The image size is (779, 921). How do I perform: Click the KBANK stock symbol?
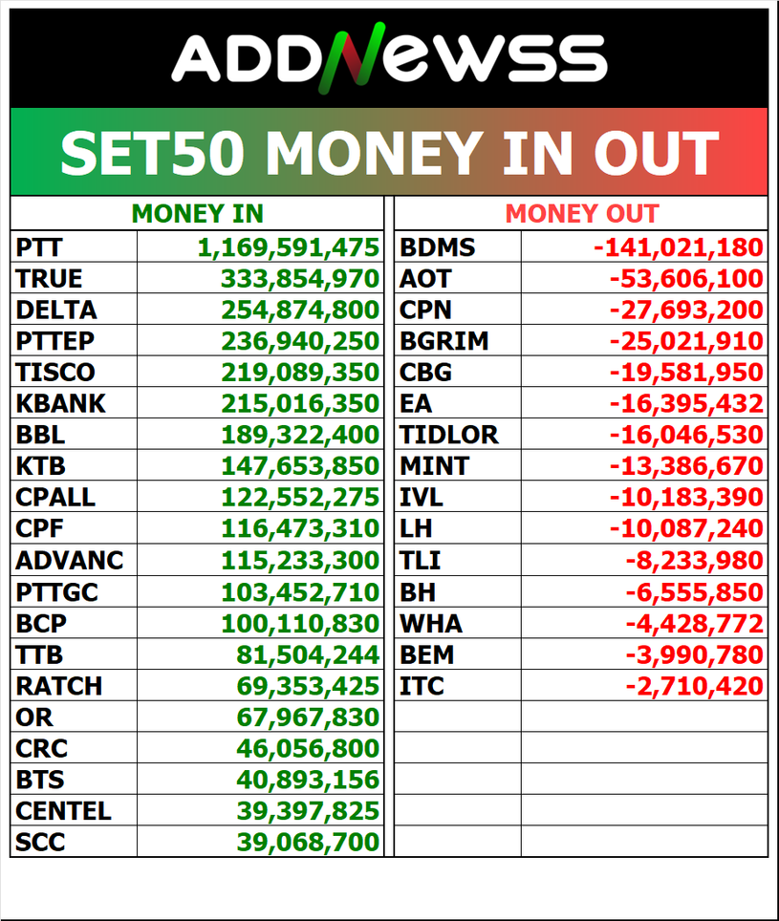coord(61,404)
